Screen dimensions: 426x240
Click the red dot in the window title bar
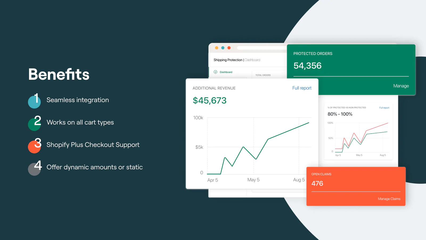click(229, 48)
